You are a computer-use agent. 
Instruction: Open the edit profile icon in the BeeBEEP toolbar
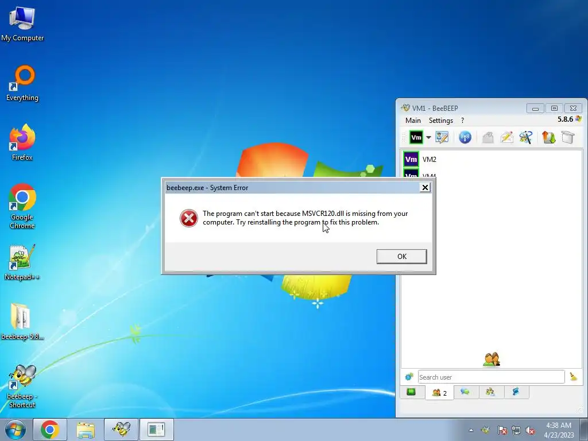(442, 137)
